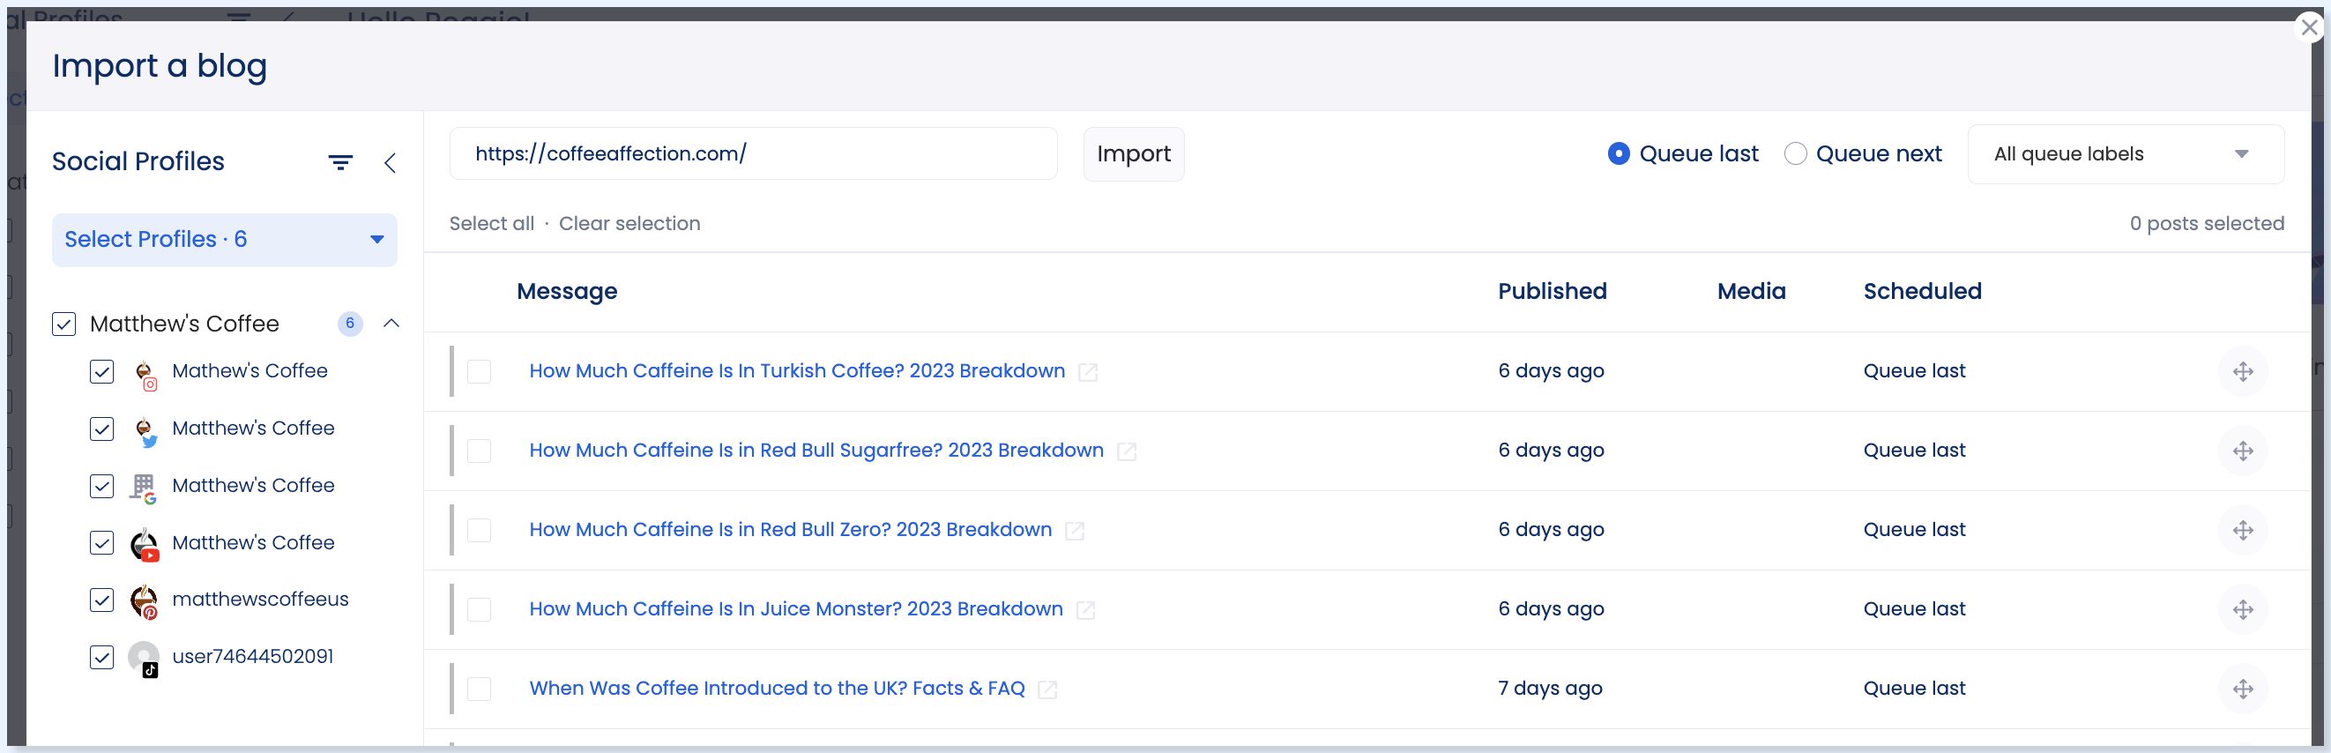Click matthewscoffeeus Pinterest profile avatar
The height and width of the screenshot is (753, 2331).
[145, 601]
